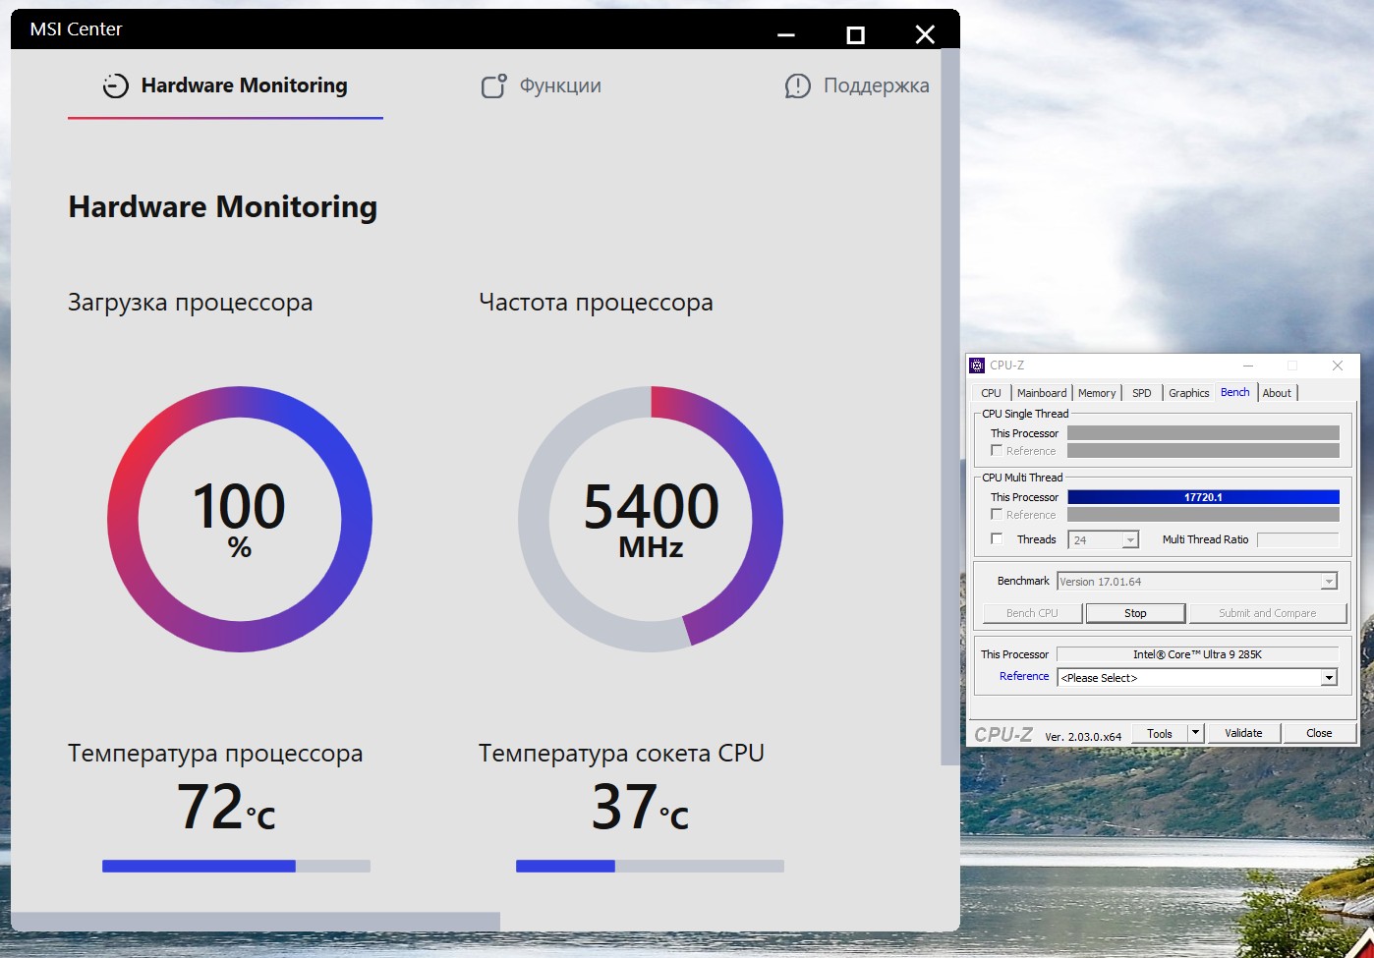Switch to the Memory tab in CPU-Z
Image resolution: width=1374 pixels, height=958 pixels.
tap(1097, 393)
